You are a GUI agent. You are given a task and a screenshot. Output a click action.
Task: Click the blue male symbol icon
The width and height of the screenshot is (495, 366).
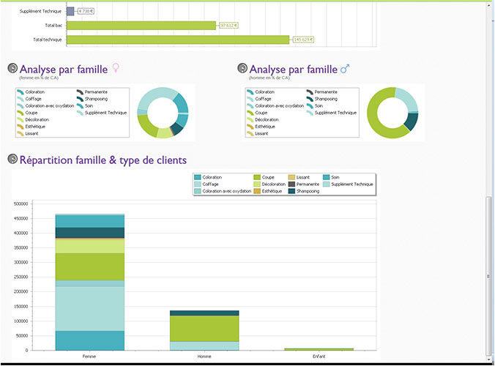pos(346,69)
